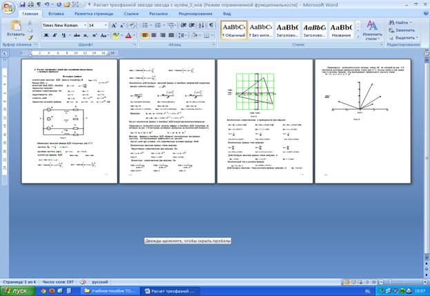Image resolution: width=430 pixels, height=296 pixels.
Task: Click the spelling check icon in status bar
Action: click(x=83, y=282)
